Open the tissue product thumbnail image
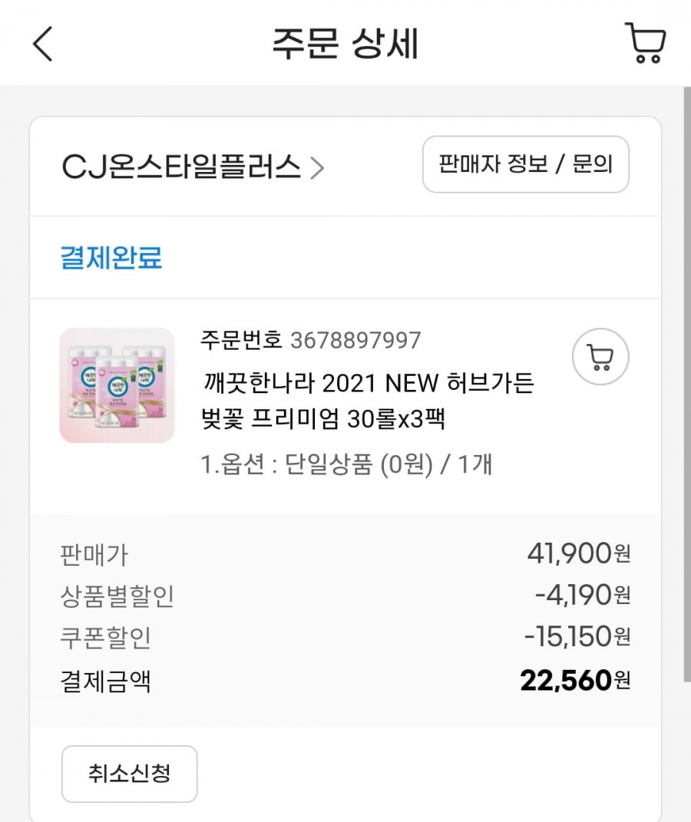Screen dimensions: 691x822 (x=117, y=385)
